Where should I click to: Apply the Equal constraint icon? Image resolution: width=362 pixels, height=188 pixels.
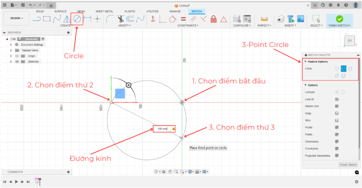coord(183,19)
